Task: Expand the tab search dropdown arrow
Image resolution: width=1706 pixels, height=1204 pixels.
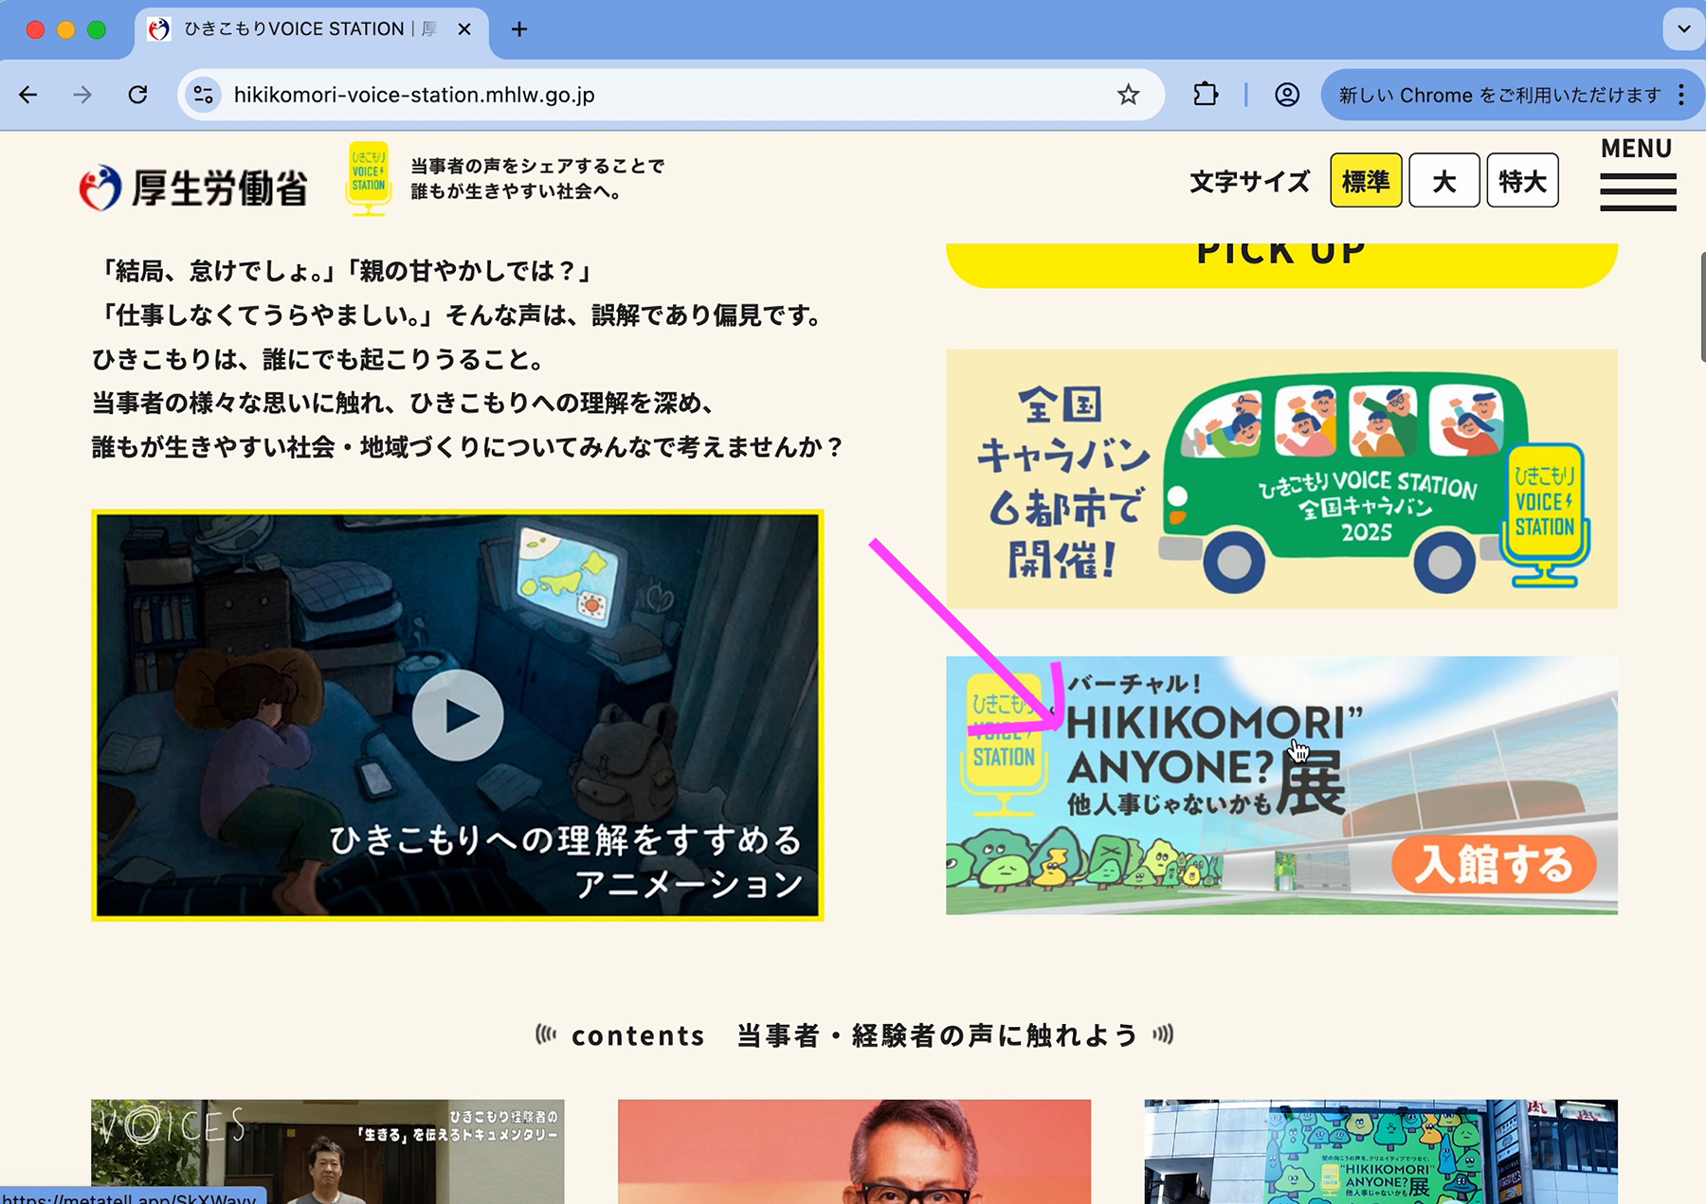Action: click(x=1683, y=29)
